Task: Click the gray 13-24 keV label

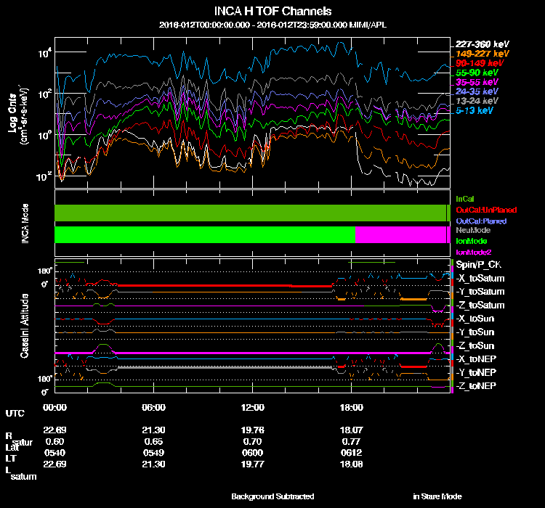Action: 477,101
